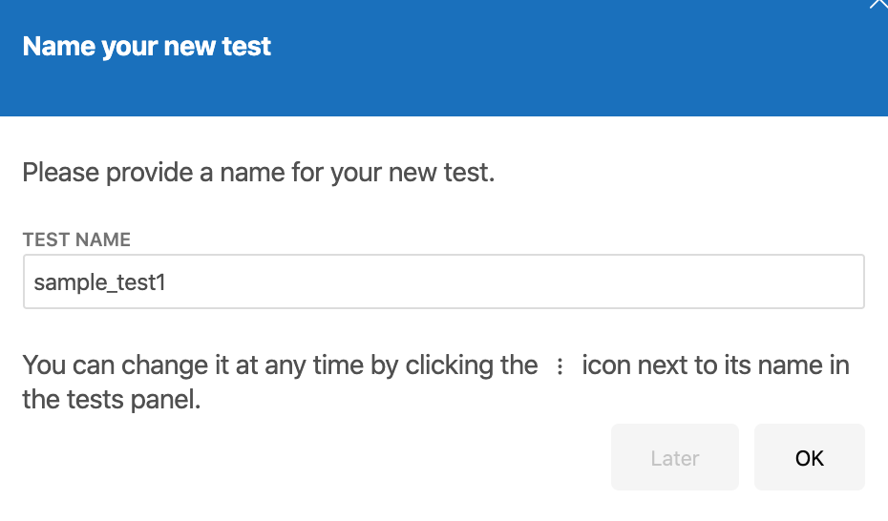Click the vertical three-dots icon in the hint text

tap(560, 366)
